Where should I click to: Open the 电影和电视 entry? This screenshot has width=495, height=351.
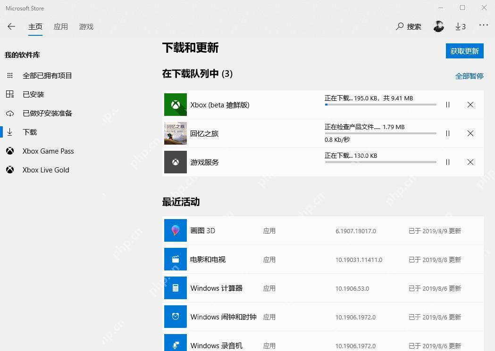pos(323,259)
